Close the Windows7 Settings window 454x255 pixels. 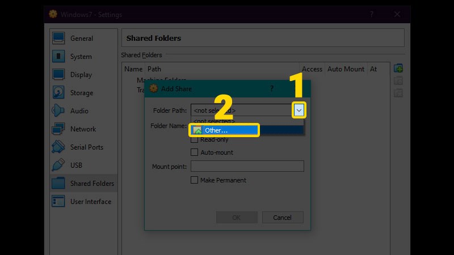tap(397, 15)
